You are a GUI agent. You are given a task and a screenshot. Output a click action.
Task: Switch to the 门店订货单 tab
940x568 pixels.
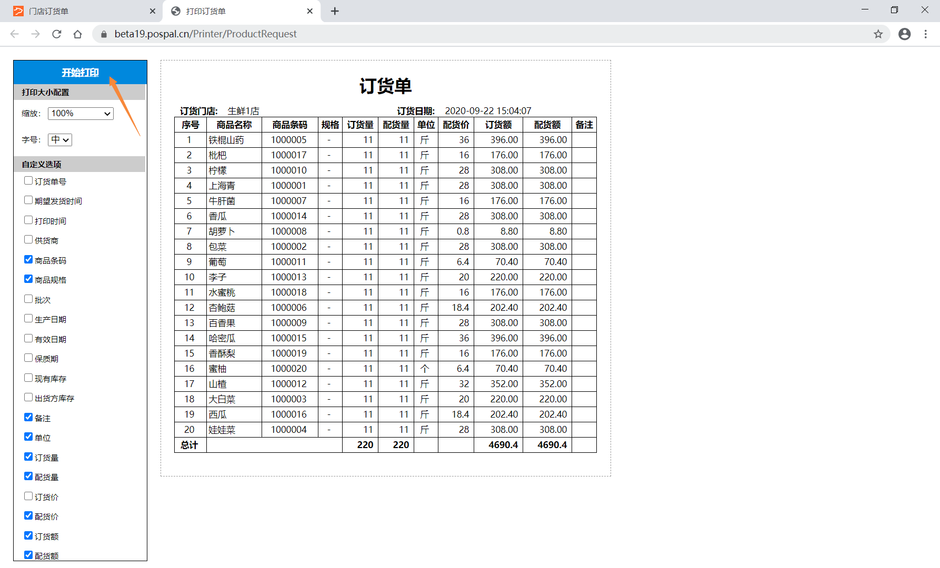(79, 11)
